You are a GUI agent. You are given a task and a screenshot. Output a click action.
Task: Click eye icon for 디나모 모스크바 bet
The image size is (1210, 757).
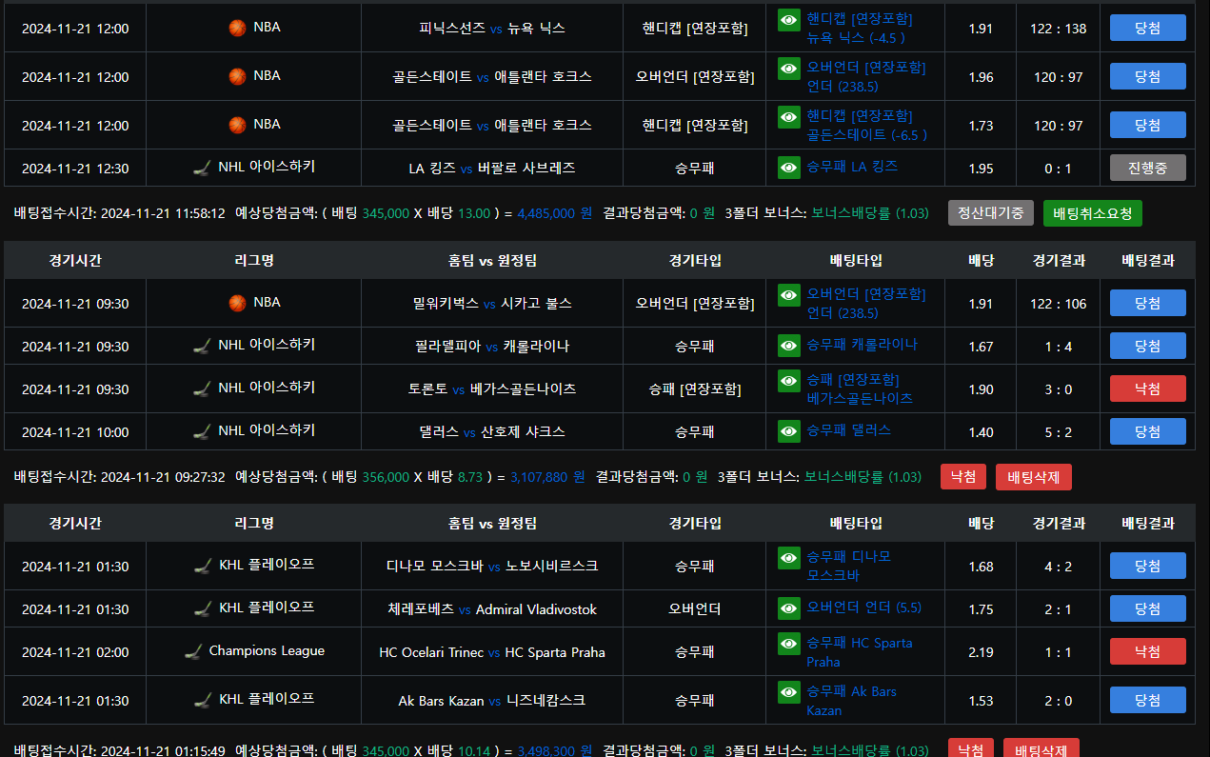click(788, 557)
